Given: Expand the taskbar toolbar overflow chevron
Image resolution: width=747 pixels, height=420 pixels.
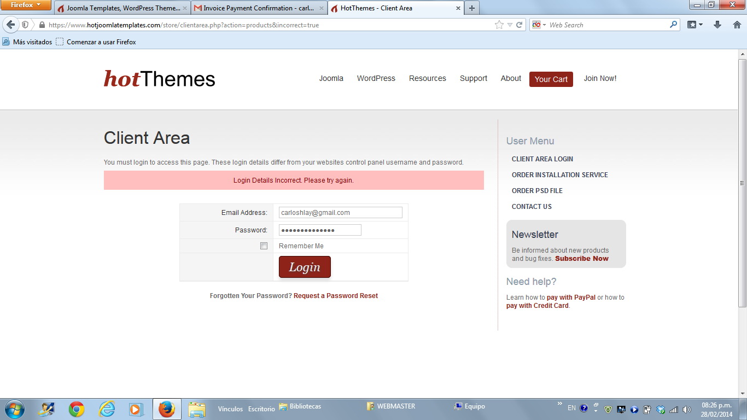Looking at the screenshot, I should point(559,404).
